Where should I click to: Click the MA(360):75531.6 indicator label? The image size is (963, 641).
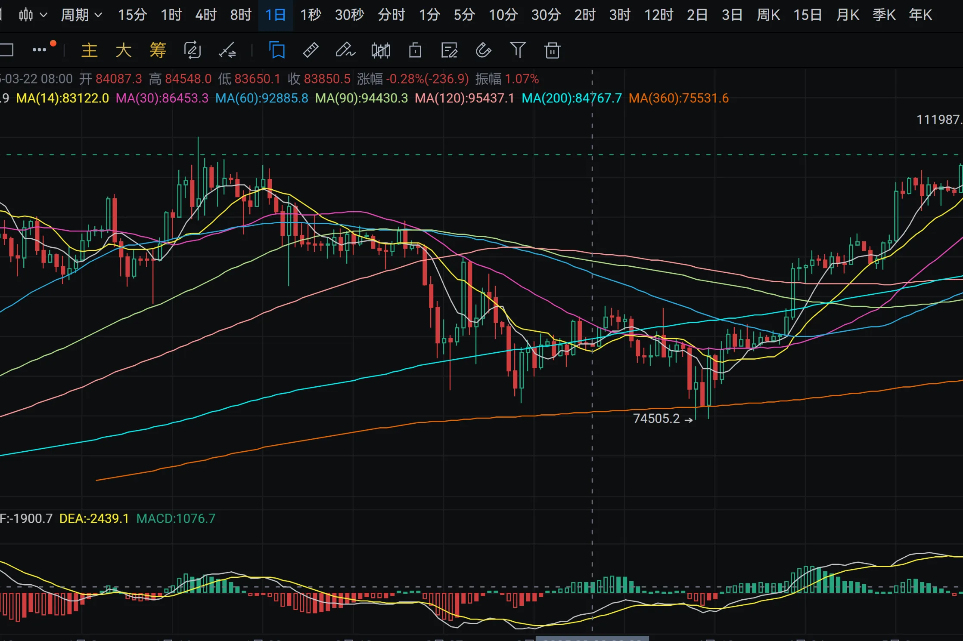point(679,99)
